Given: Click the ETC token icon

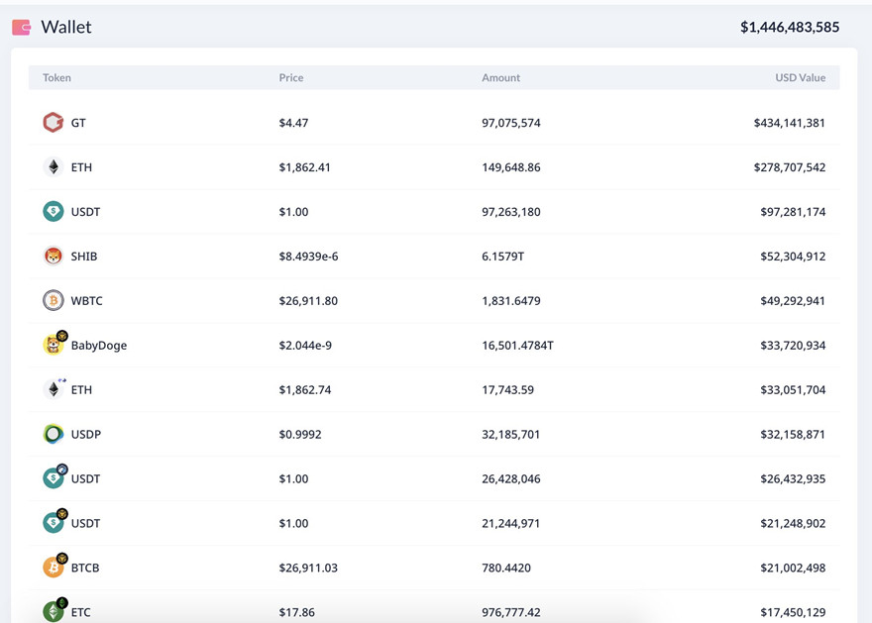Looking at the screenshot, I should click(54, 610).
